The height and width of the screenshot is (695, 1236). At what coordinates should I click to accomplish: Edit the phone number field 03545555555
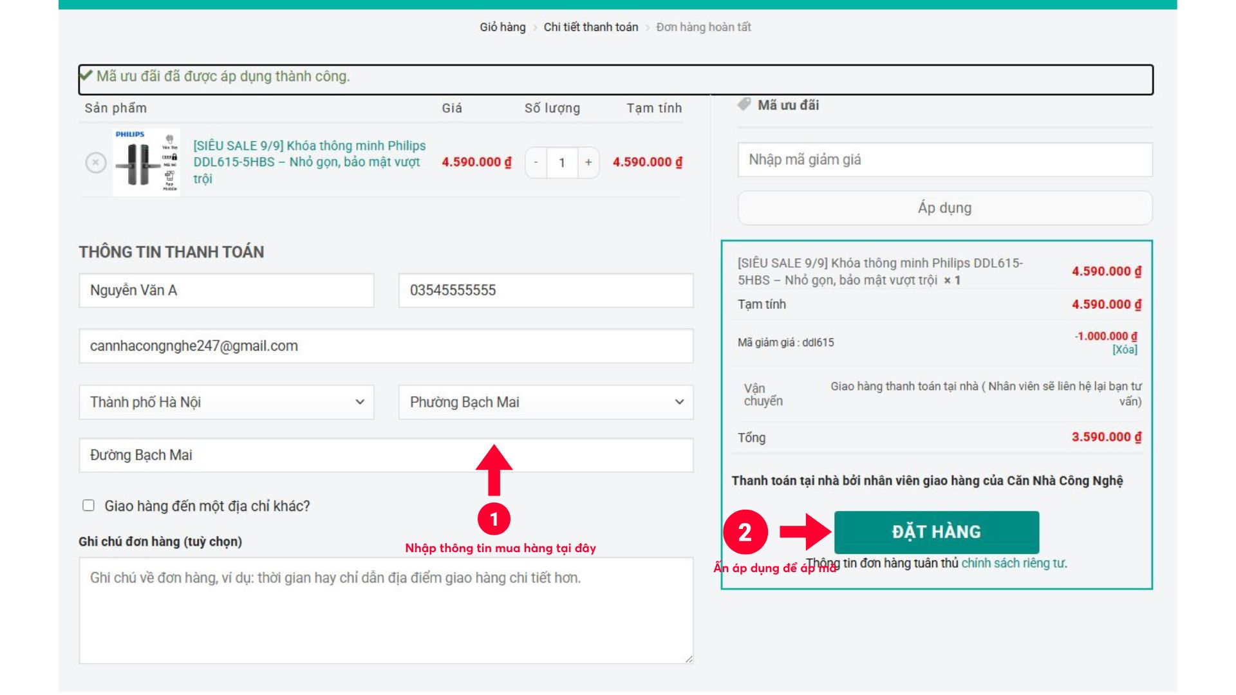[546, 290]
